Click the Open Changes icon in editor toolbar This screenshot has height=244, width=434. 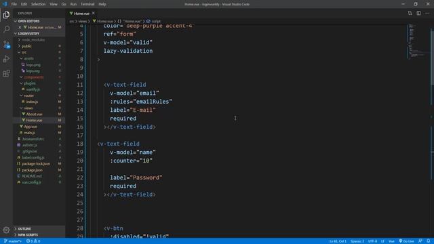[x=410, y=14]
